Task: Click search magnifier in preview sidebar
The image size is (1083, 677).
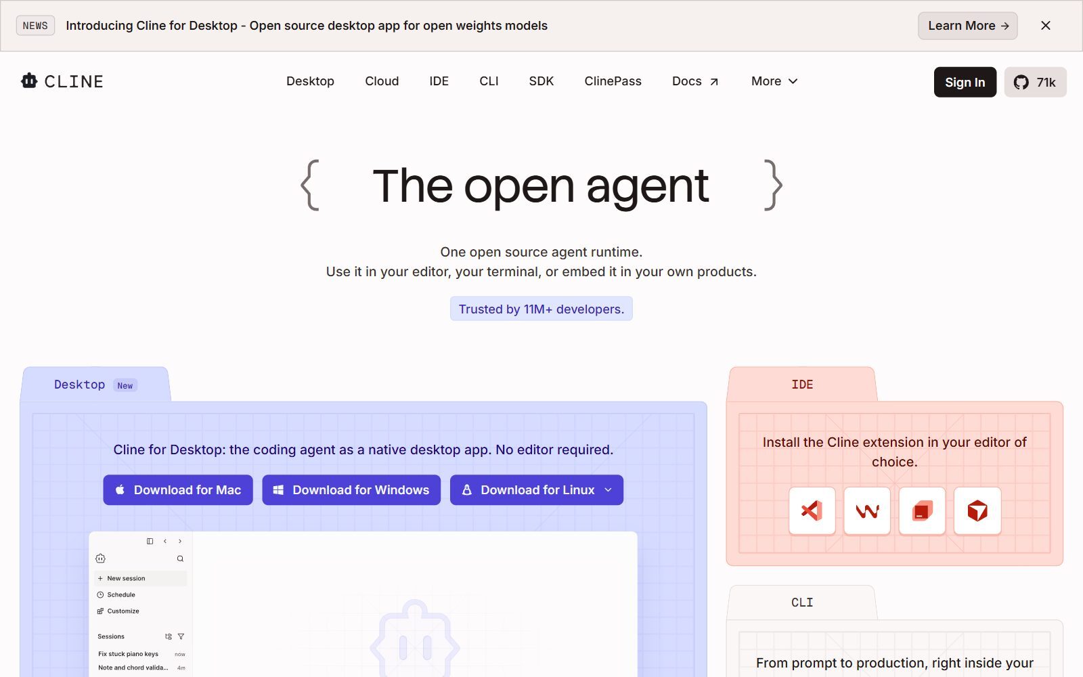Action: (x=180, y=559)
